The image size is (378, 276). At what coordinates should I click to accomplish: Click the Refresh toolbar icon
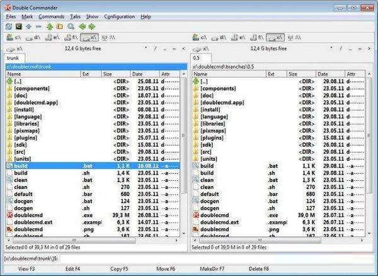[9, 26]
